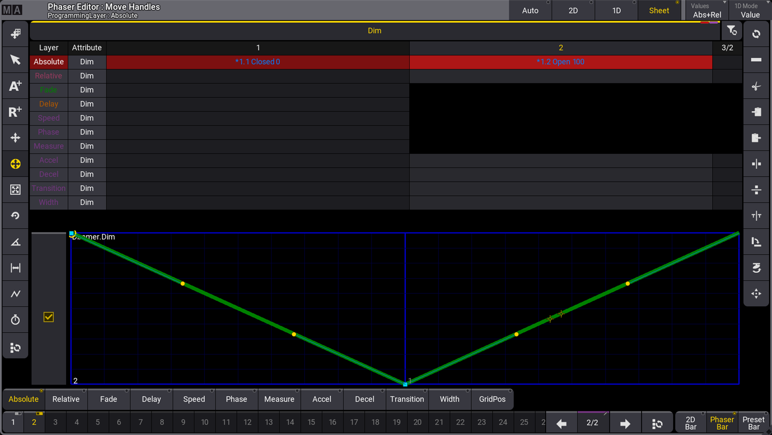Select the stopwatch timing tool
The width and height of the screenshot is (772, 435).
pyautogui.click(x=15, y=320)
